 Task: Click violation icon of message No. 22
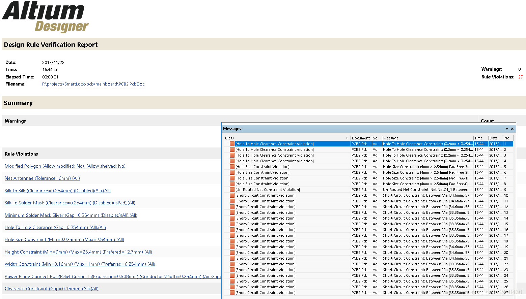click(x=232, y=264)
